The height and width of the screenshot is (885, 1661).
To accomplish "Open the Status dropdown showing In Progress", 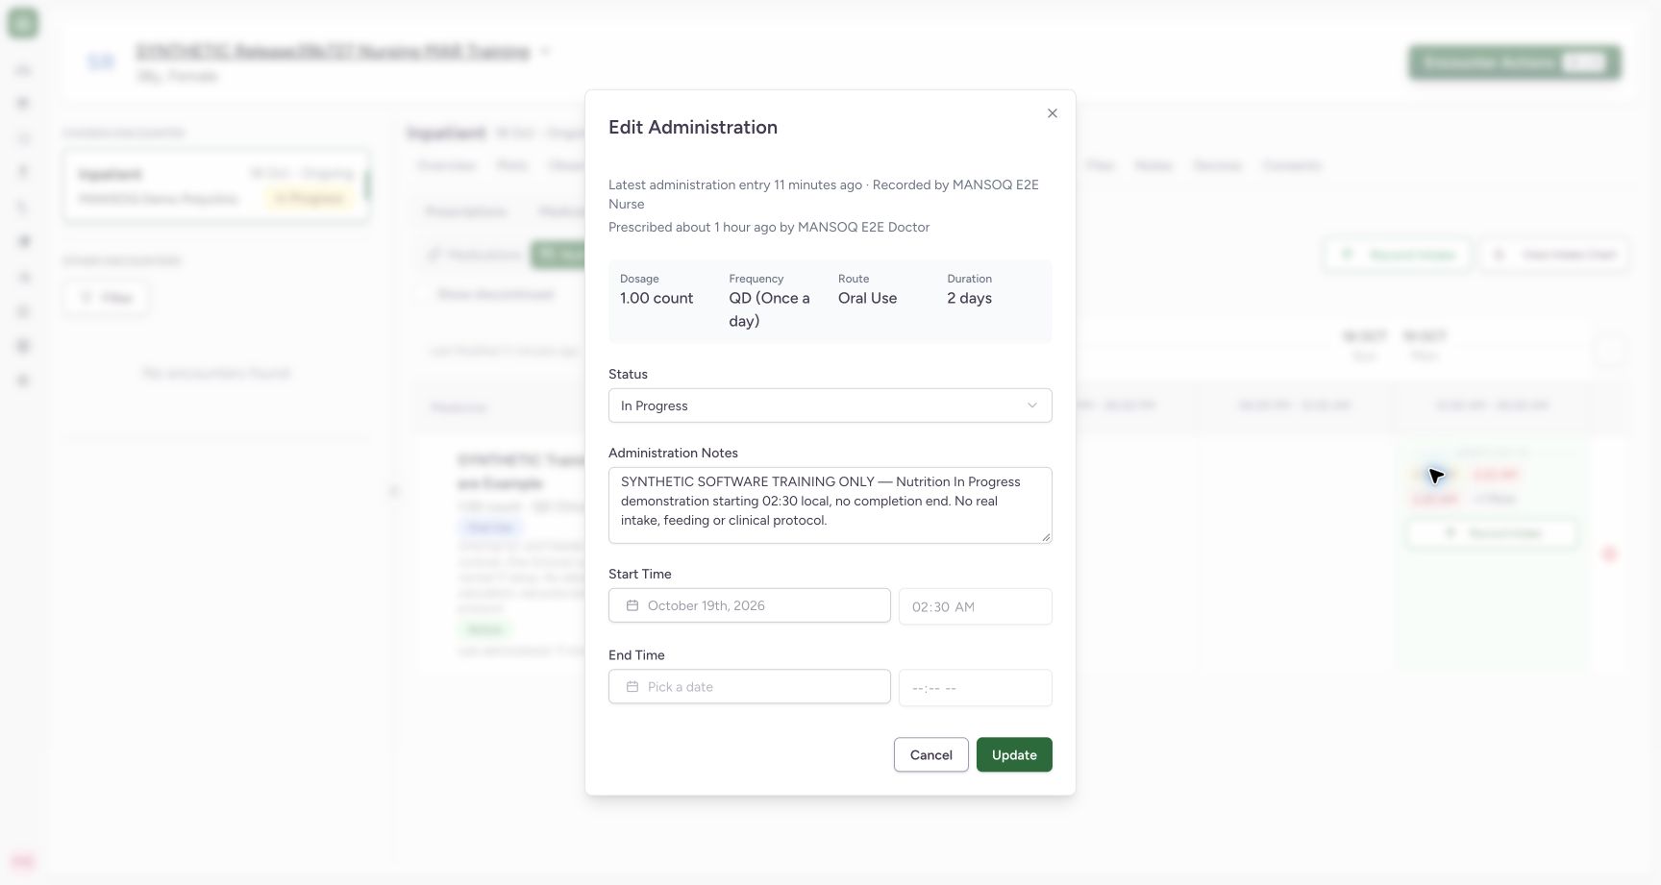I will [x=830, y=406].
